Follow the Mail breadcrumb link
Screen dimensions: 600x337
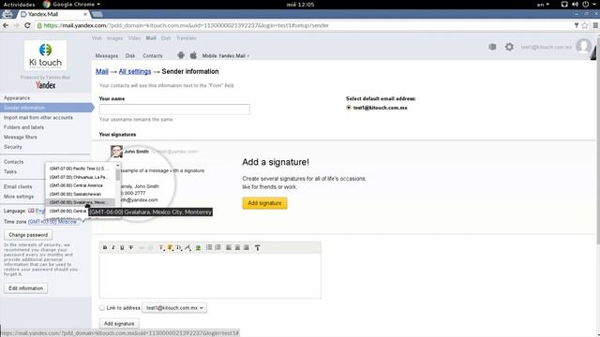click(x=102, y=71)
